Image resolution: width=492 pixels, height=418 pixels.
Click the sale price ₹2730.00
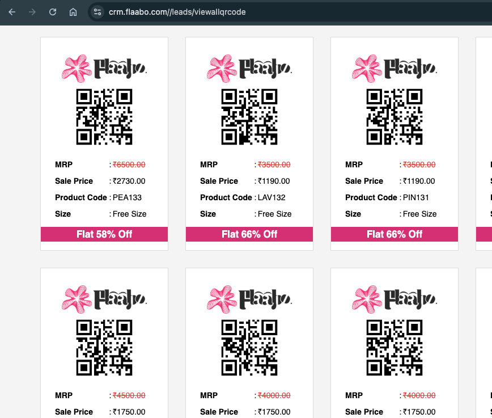pos(129,181)
